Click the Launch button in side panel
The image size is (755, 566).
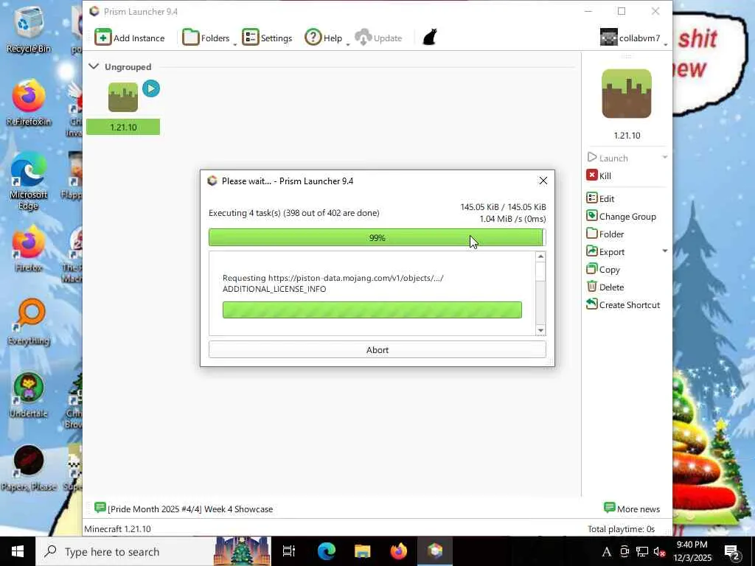(x=608, y=158)
